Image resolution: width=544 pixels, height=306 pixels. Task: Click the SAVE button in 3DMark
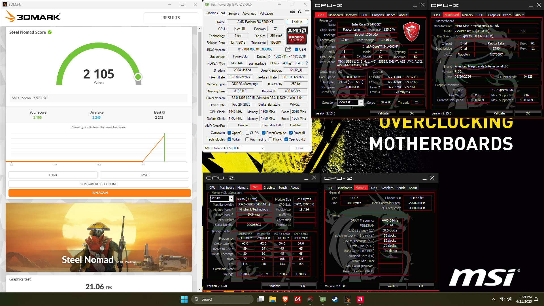(144, 175)
